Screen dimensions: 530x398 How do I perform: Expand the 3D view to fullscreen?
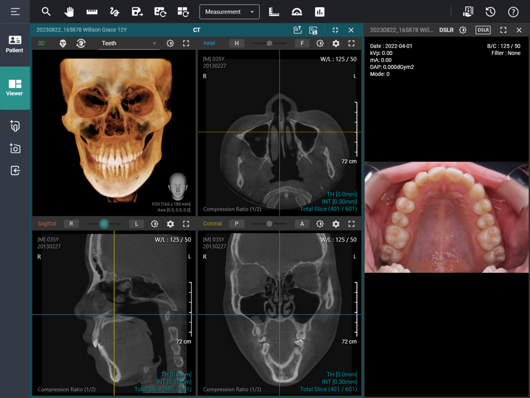click(x=186, y=44)
